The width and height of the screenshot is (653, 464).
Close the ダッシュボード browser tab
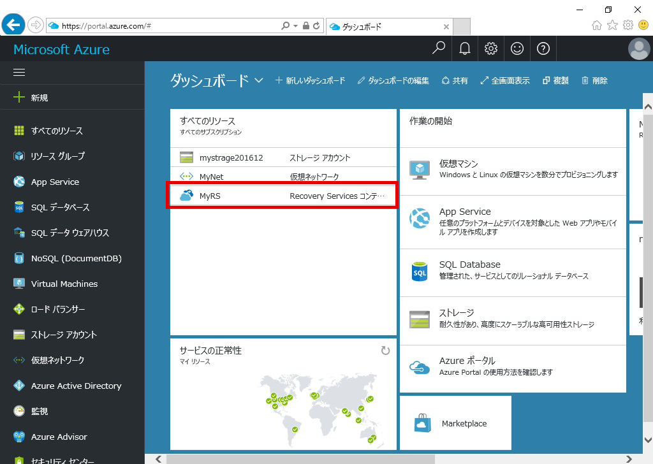tap(446, 27)
